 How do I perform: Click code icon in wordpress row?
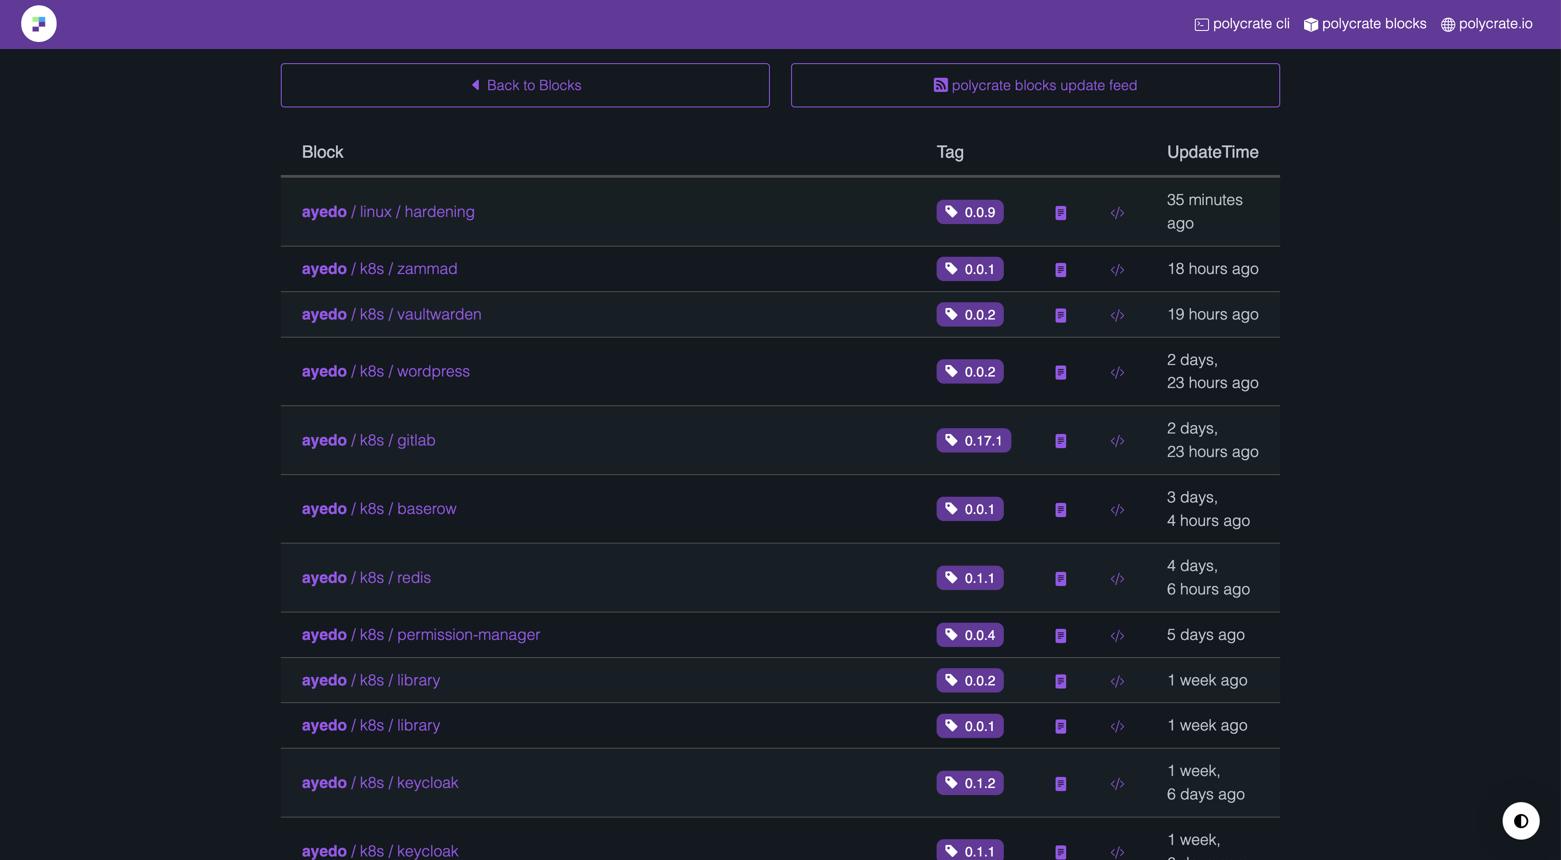pyautogui.click(x=1117, y=372)
